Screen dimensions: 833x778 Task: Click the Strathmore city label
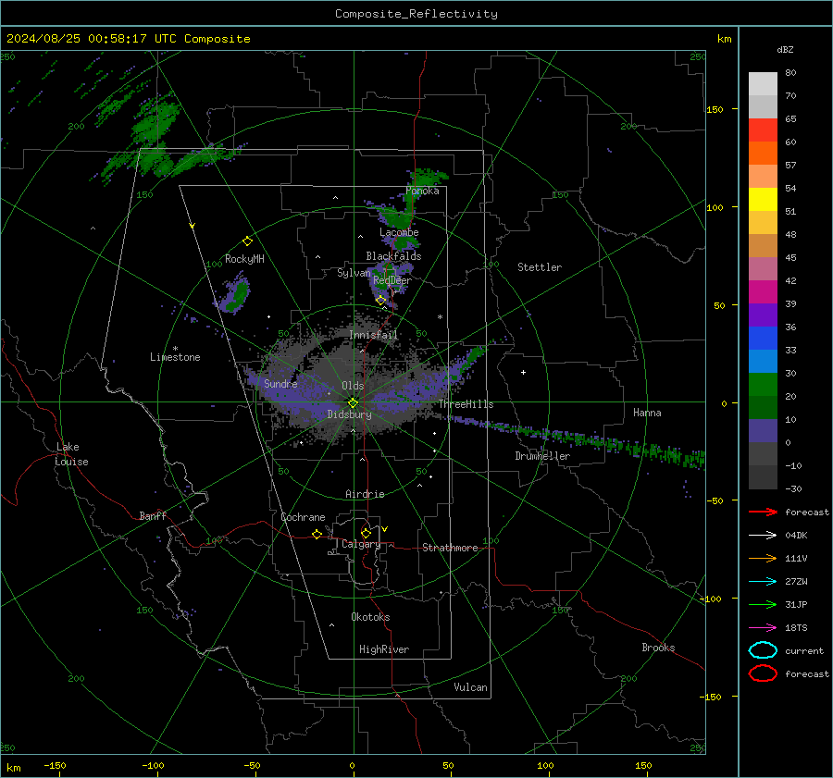[450, 548]
